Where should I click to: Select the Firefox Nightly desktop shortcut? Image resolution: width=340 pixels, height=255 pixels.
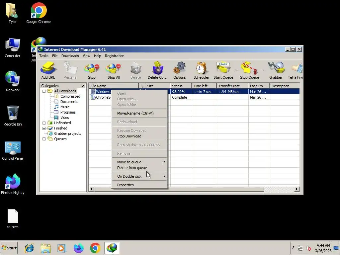[x=13, y=184]
